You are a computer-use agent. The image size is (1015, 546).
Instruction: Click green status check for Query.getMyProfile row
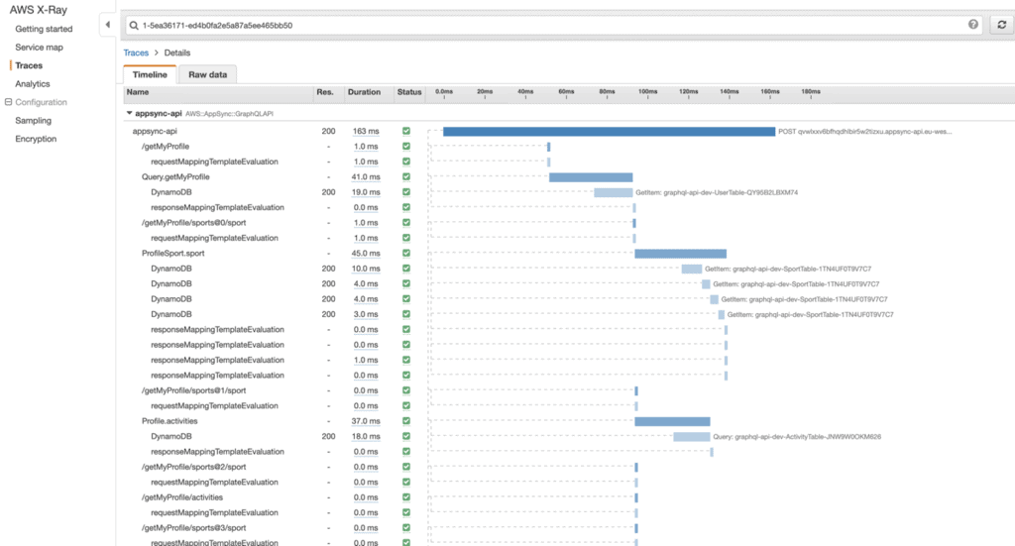(x=406, y=176)
